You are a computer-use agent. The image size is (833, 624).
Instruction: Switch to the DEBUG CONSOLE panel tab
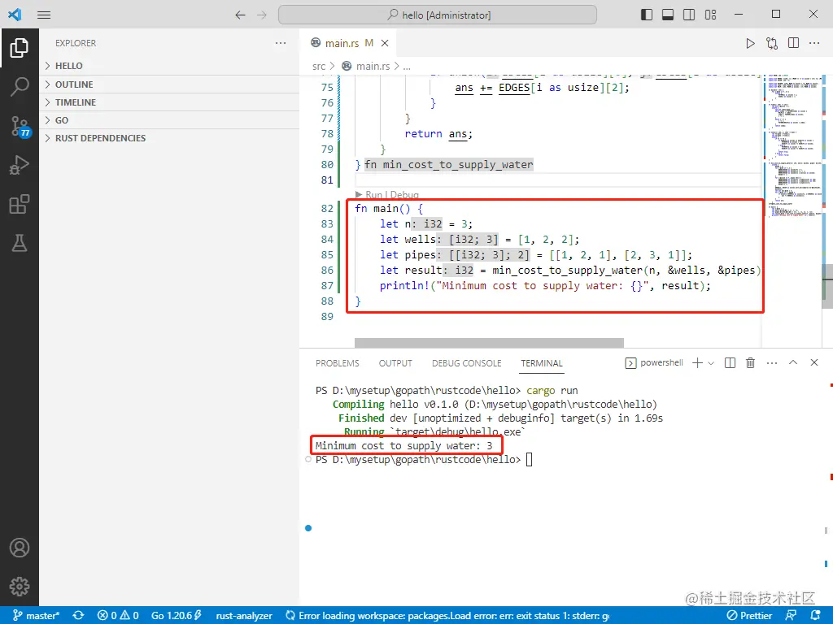(466, 363)
